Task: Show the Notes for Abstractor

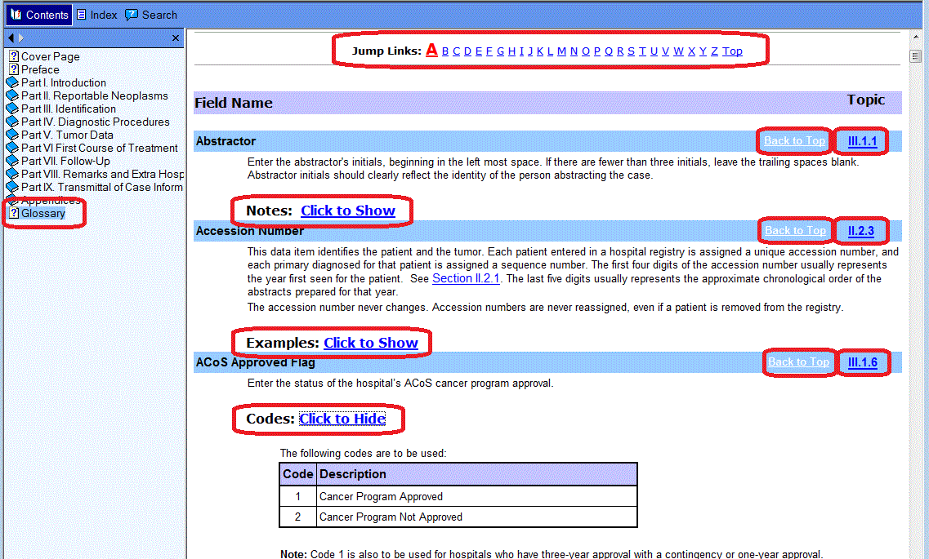Action: pyautogui.click(x=349, y=210)
